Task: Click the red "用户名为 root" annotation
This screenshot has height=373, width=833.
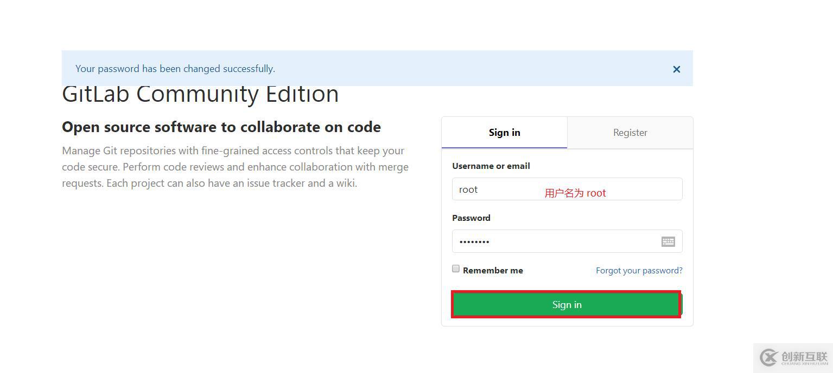Action: point(575,193)
